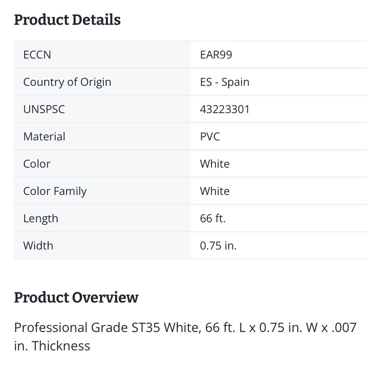Select the White value in Color Family row

click(215, 191)
